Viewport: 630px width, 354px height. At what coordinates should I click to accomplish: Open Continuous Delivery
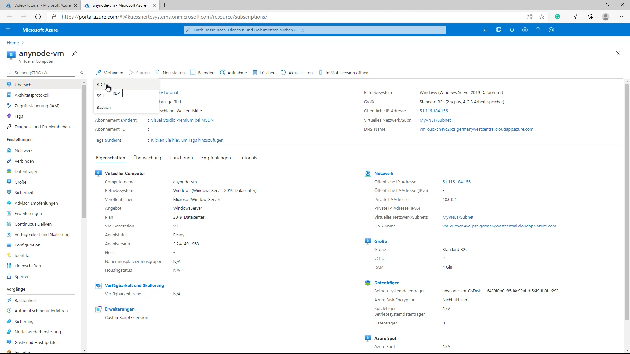tap(41, 224)
